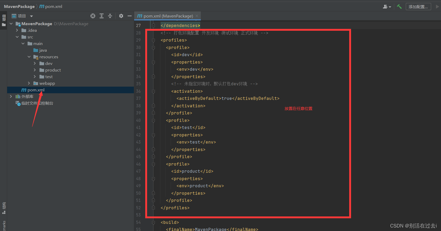The width and height of the screenshot is (441, 231).
Task: Hide the project tool window with minus icon
Action: click(130, 16)
